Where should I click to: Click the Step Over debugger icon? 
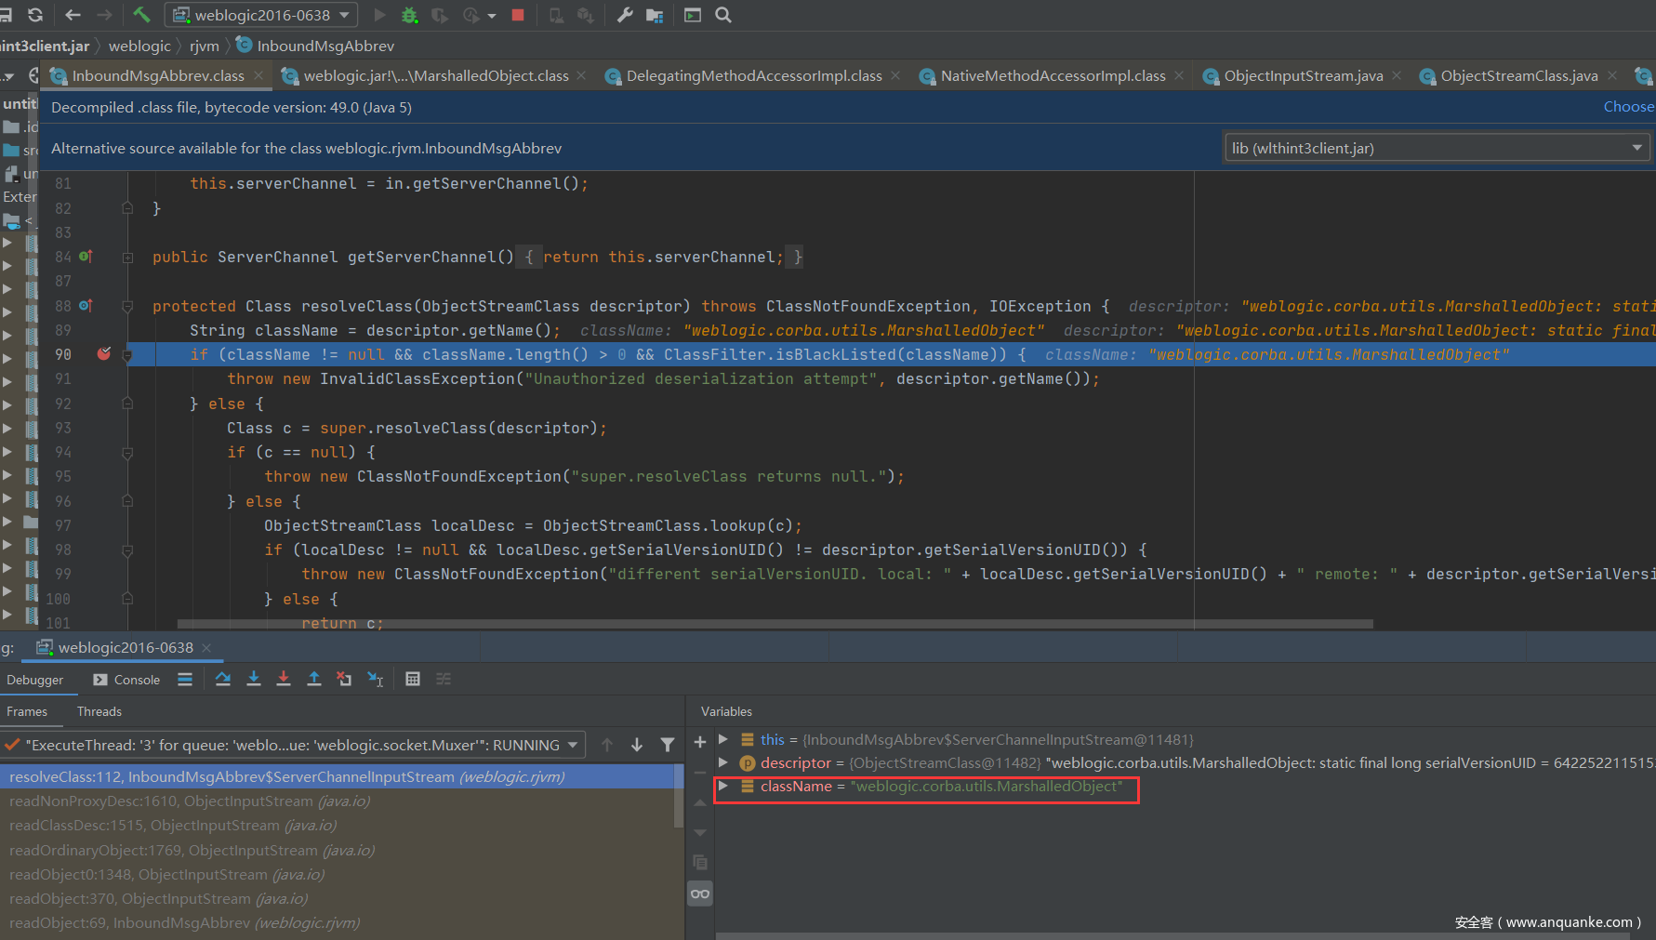pyautogui.click(x=223, y=680)
